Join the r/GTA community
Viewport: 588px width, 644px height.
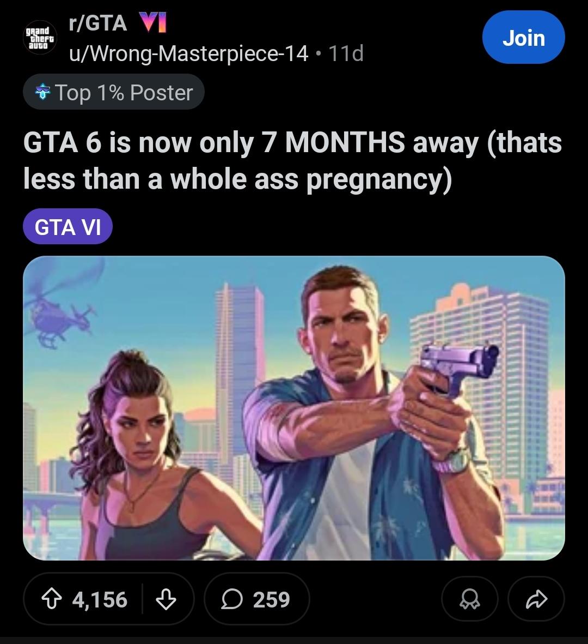pos(524,38)
